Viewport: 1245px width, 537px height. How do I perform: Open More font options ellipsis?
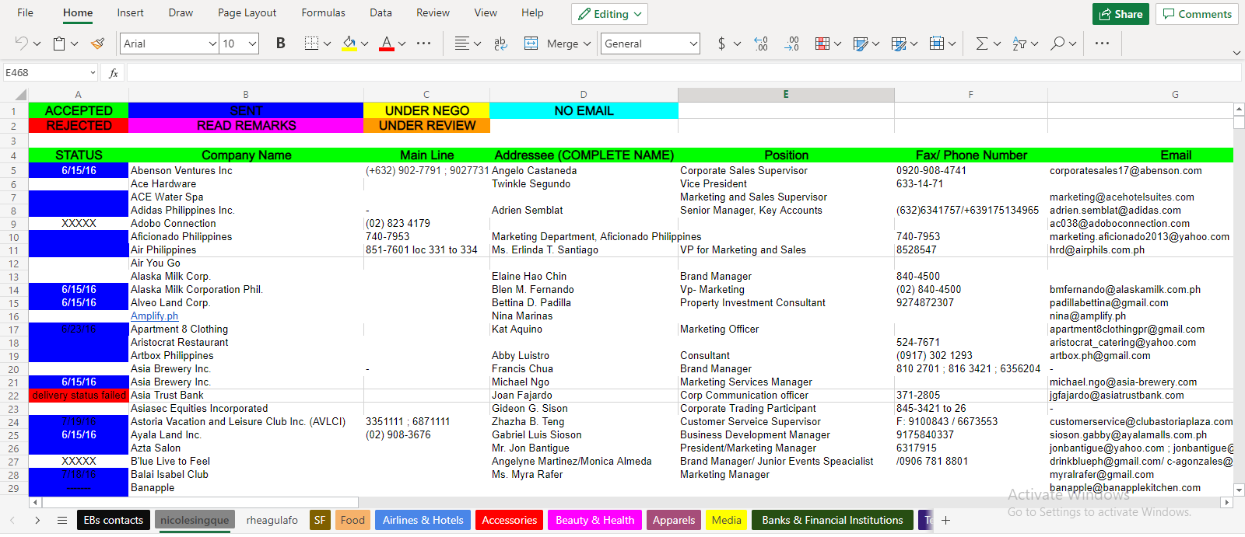[423, 44]
